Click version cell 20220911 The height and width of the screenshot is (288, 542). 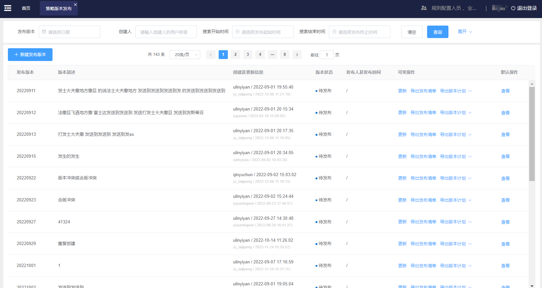[x=26, y=91]
